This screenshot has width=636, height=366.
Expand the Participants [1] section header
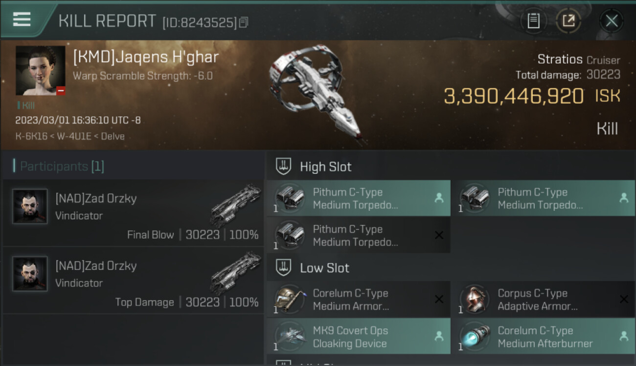pos(62,166)
